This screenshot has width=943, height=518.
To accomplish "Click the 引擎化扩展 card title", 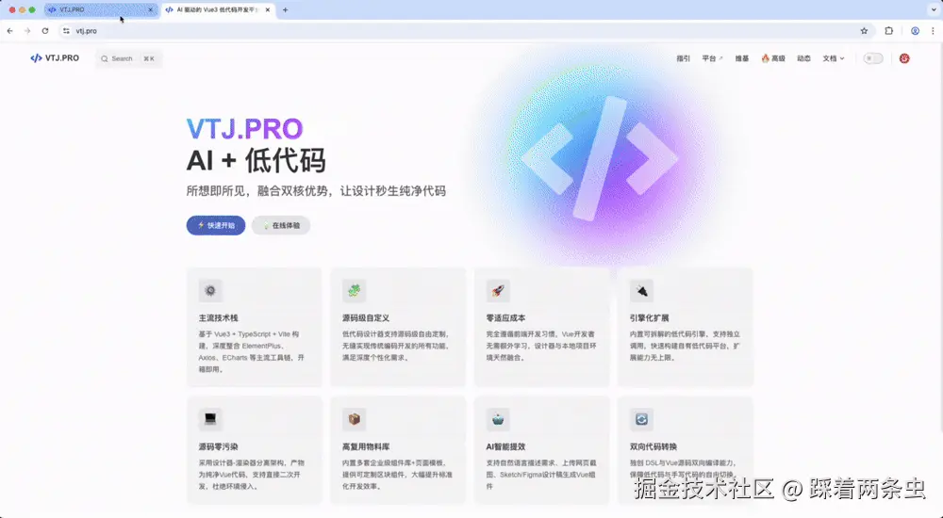I will click(x=650, y=318).
